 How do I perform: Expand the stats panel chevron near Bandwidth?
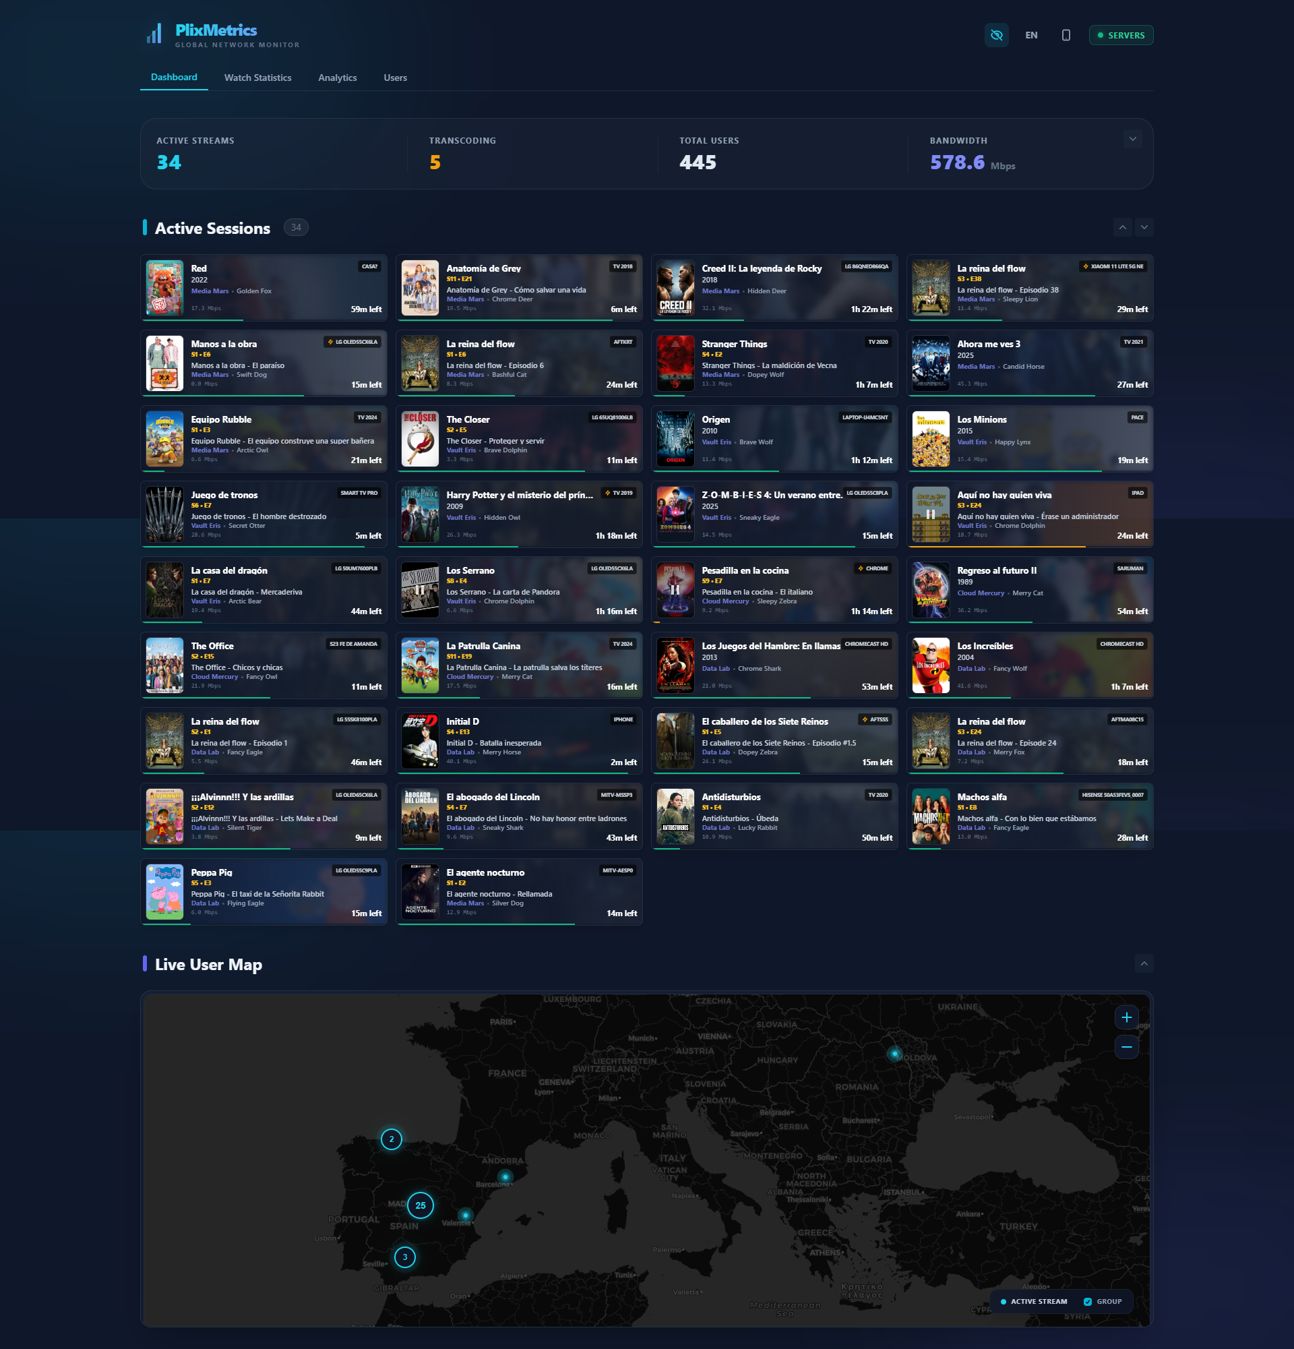pos(1132,139)
